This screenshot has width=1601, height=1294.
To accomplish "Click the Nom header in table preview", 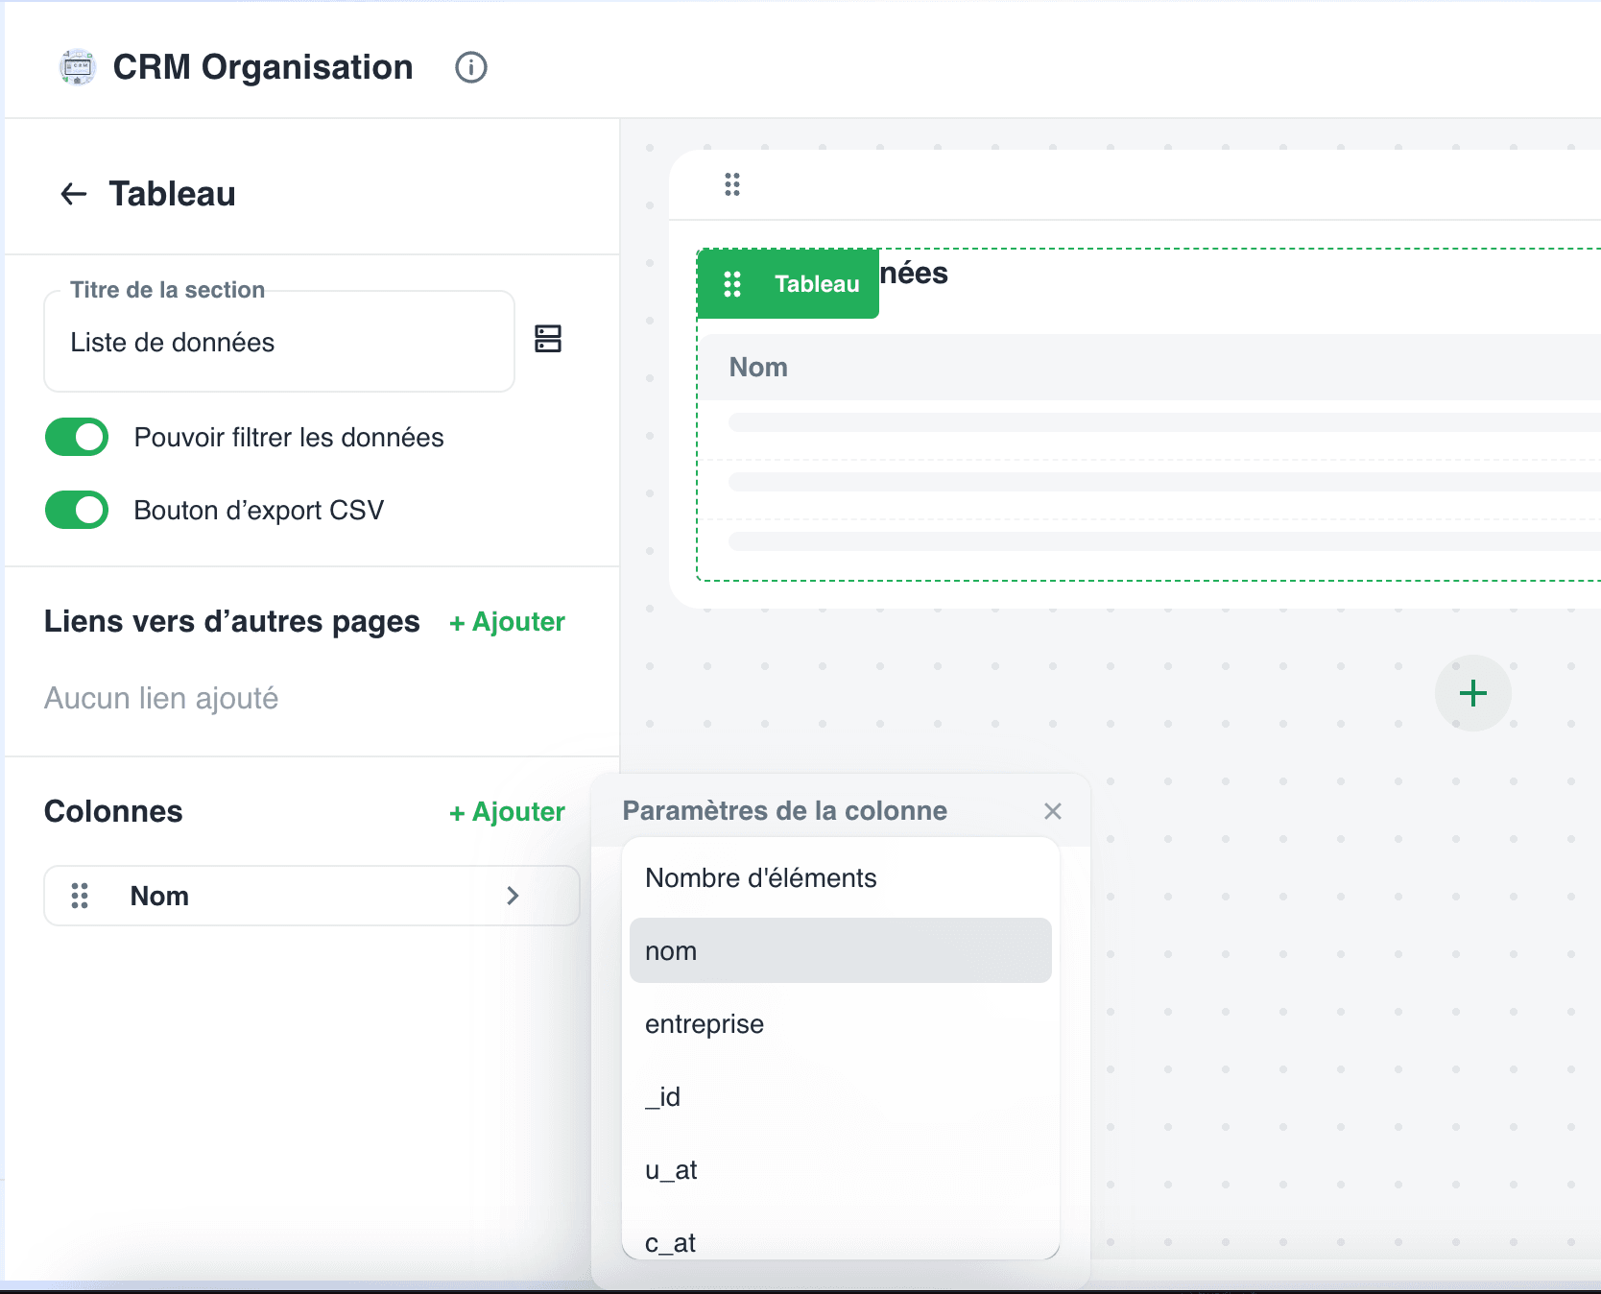I will pos(758,368).
